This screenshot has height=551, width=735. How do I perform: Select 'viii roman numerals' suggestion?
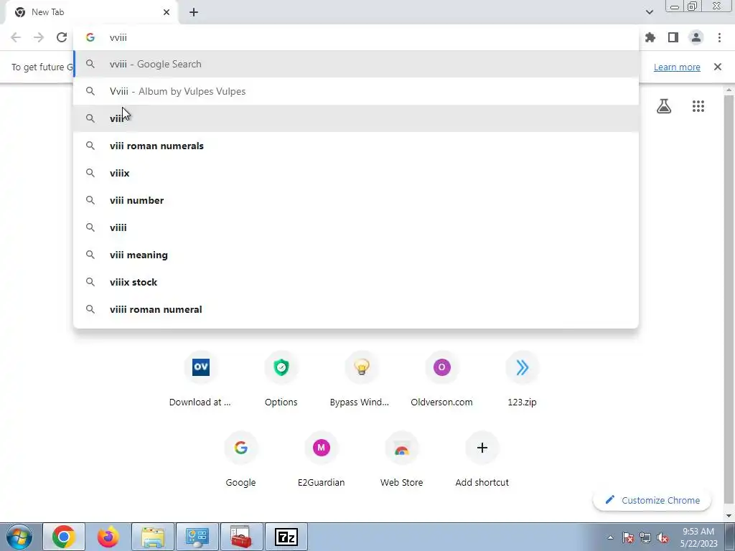pyautogui.click(x=356, y=146)
